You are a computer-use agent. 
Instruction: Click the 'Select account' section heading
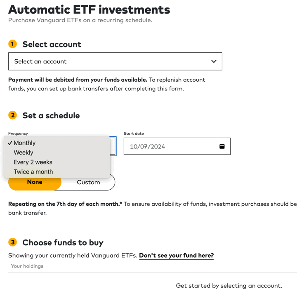pyautogui.click(x=52, y=44)
